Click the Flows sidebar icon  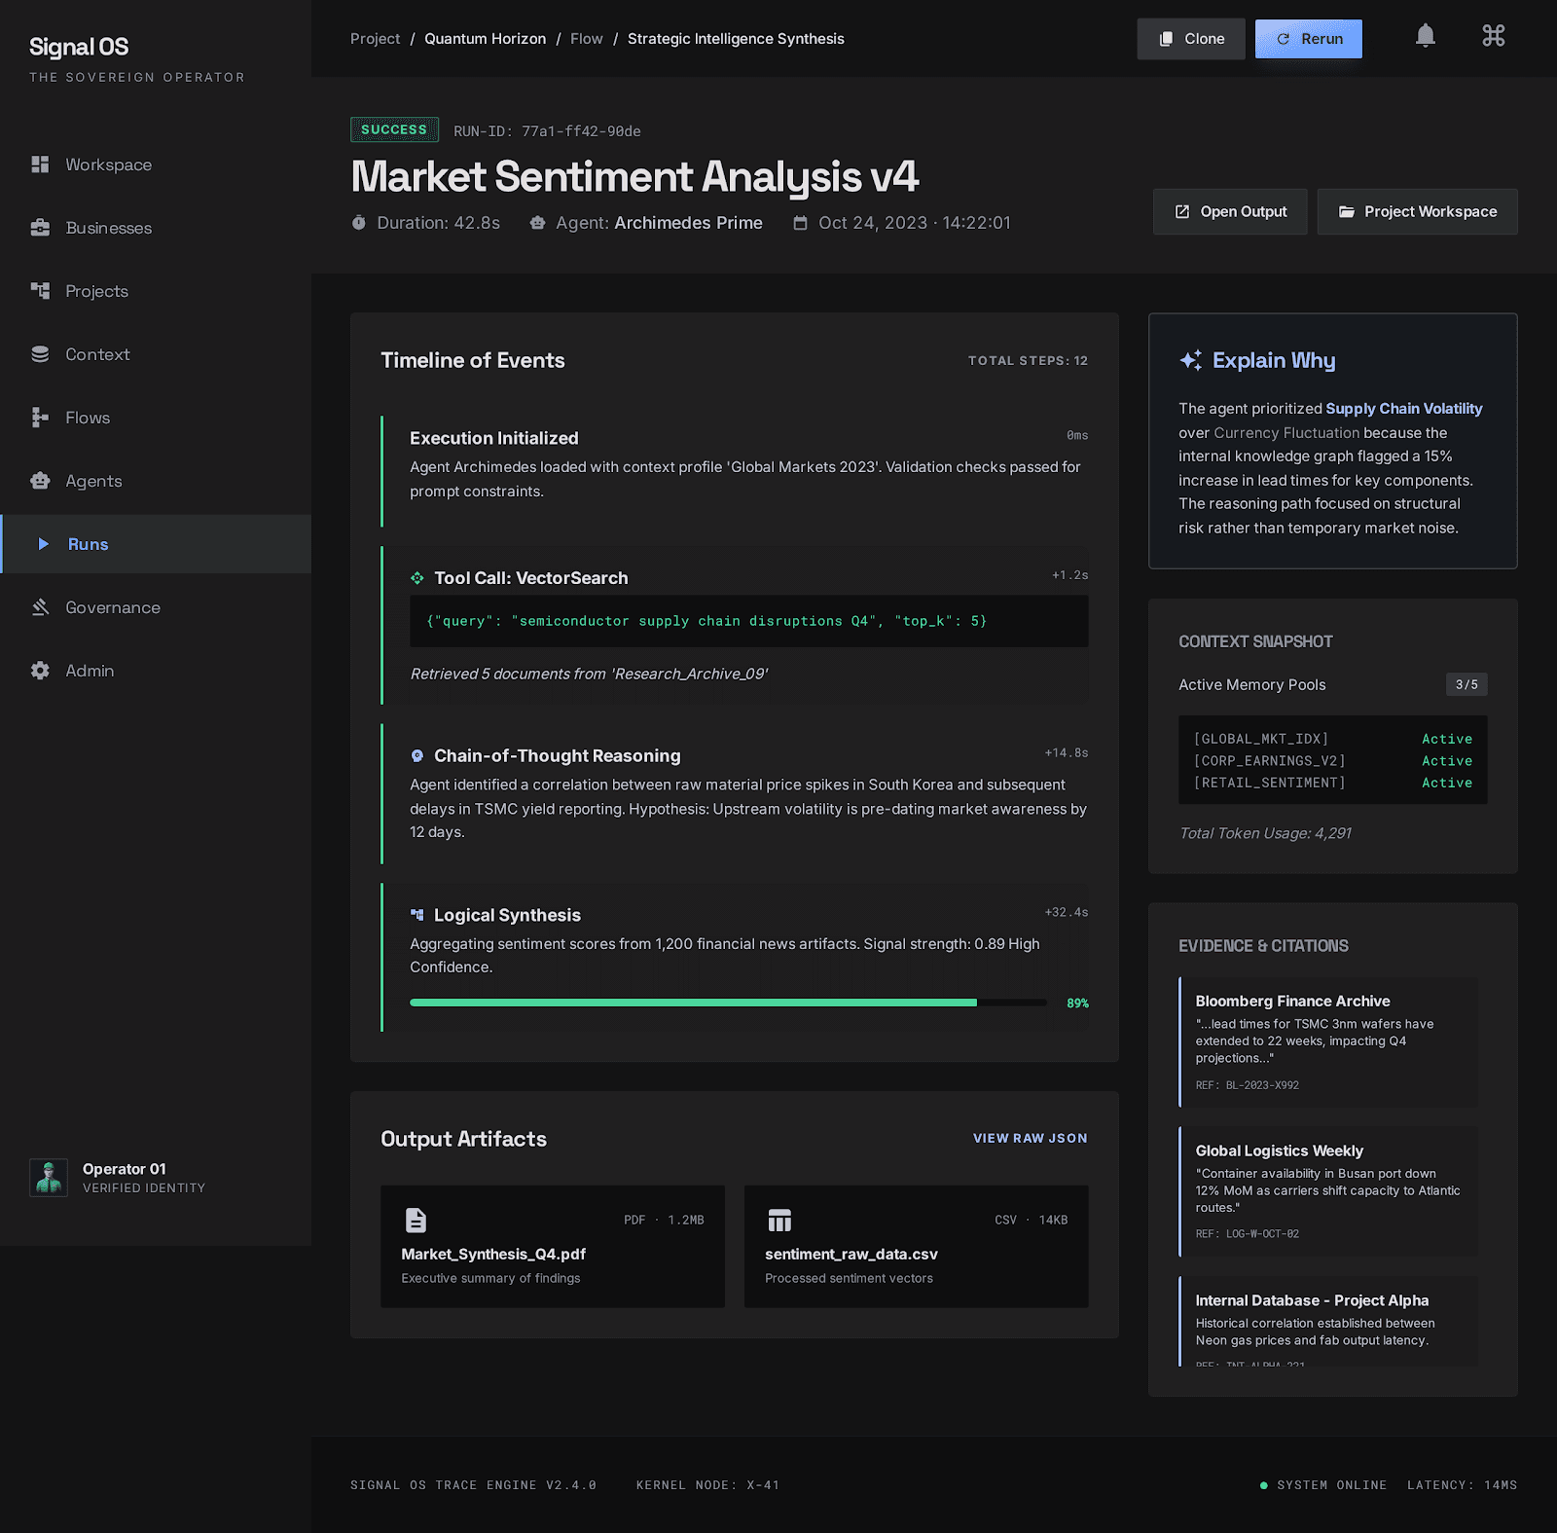[40, 418]
